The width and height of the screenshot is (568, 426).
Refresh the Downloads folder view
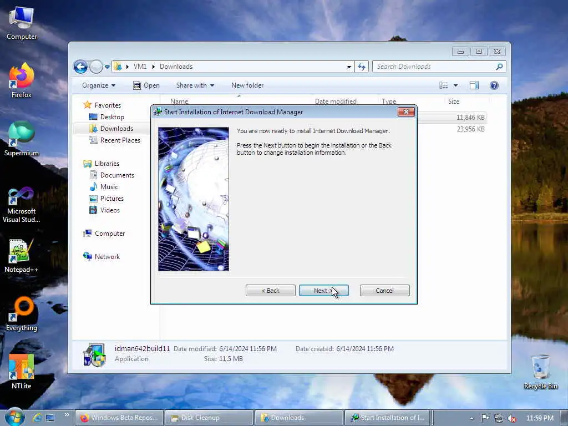(362, 67)
